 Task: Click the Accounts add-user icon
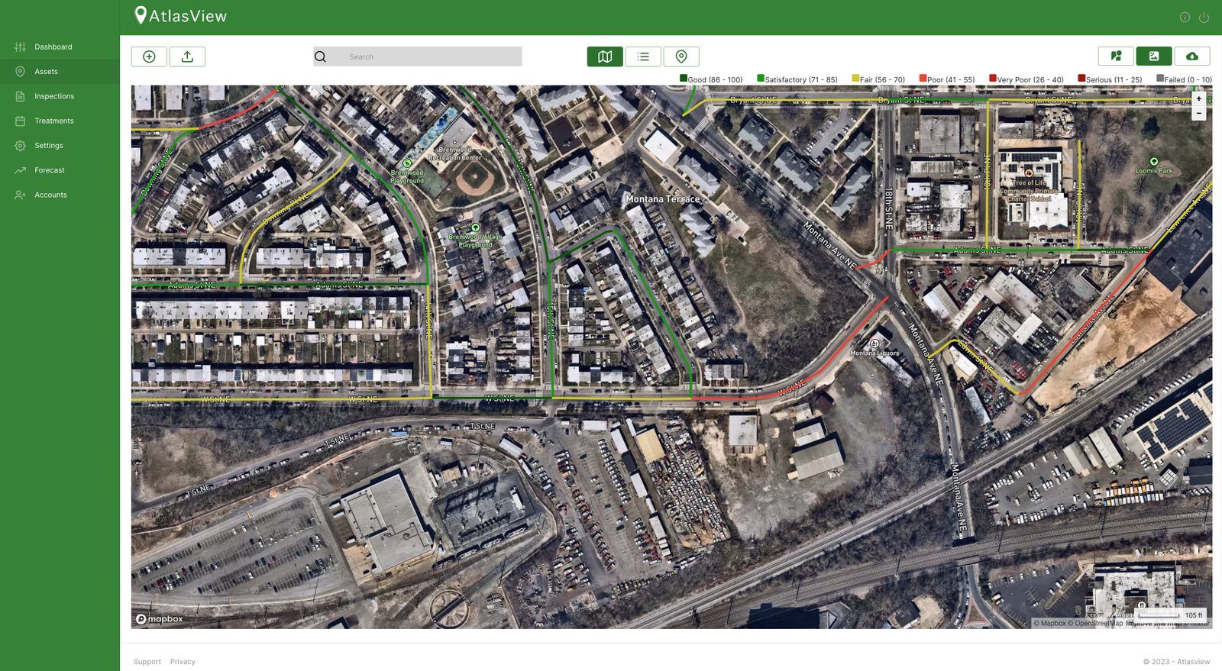(x=20, y=195)
